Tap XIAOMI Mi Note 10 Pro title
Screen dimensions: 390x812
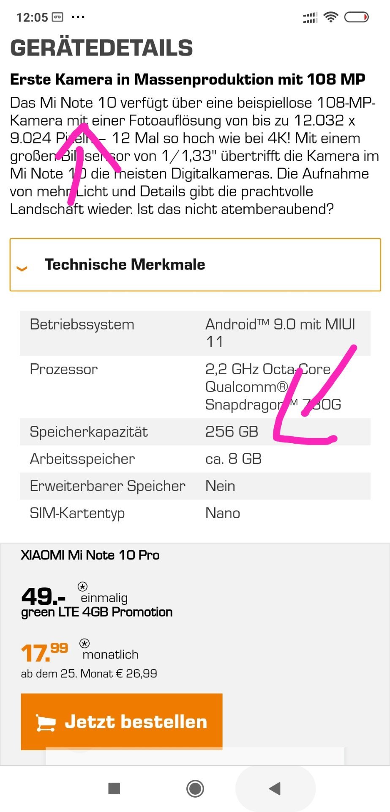point(90,555)
